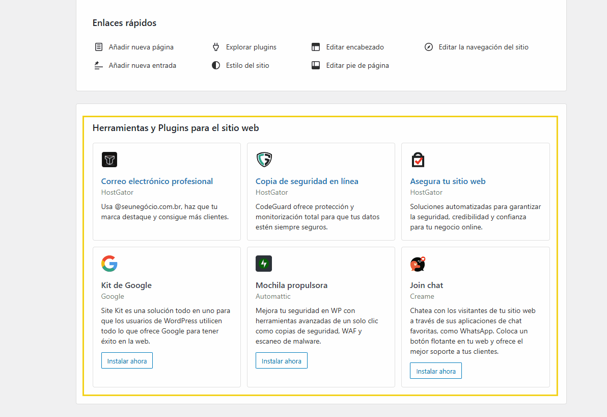This screenshot has height=417, width=607.
Task: Select the CodeGuard shield icon
Action: click(264, 159)
